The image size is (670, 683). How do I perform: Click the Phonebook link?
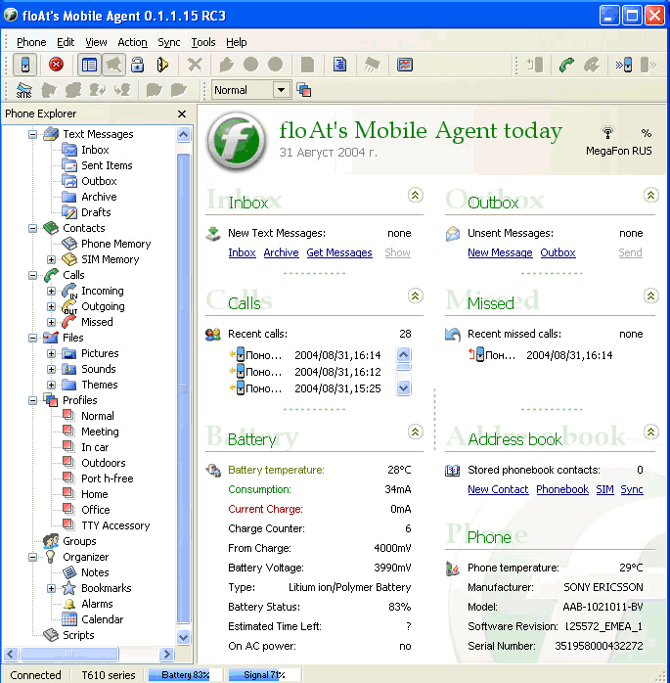(x=562, y=489)
